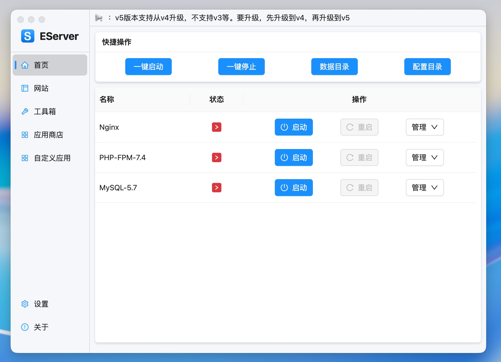Open Settings via the gear icon
Image resolution: width=501 pixels, height=362 pixels.
25,304
